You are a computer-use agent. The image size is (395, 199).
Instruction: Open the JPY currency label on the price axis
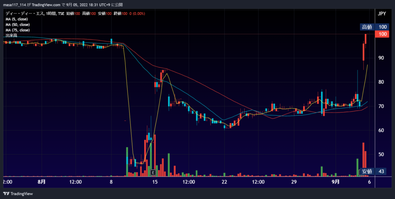pos(381,14)
